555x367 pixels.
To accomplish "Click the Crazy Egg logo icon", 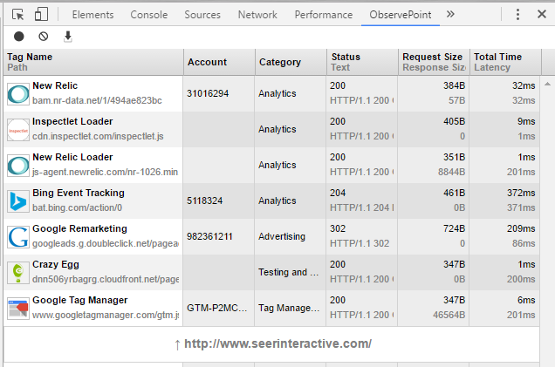I will coord(18,272).
